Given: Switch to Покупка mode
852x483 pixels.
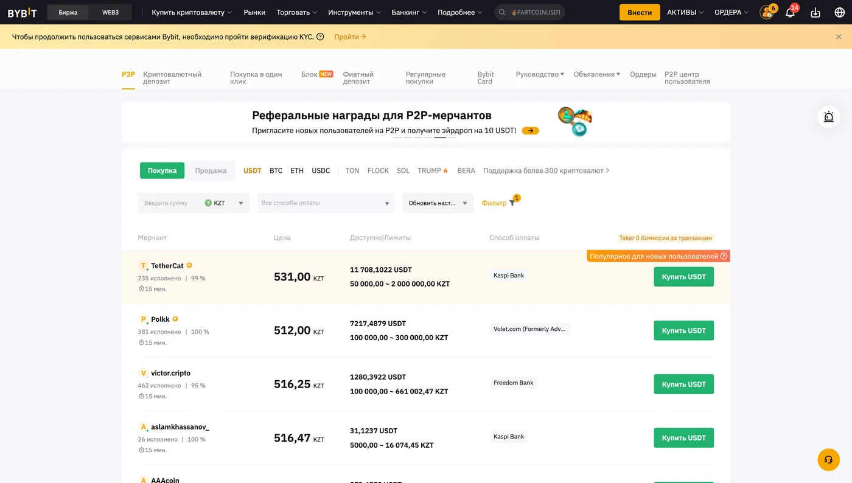Looking at the screenshot, I should 162,170.
